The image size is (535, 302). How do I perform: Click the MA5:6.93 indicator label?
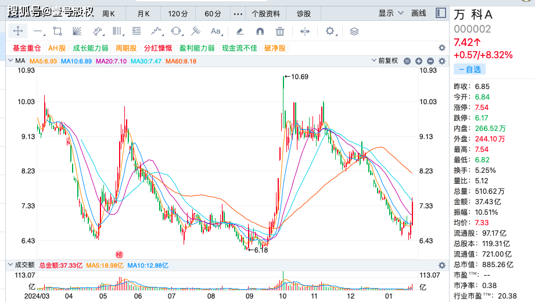[43, 61]
